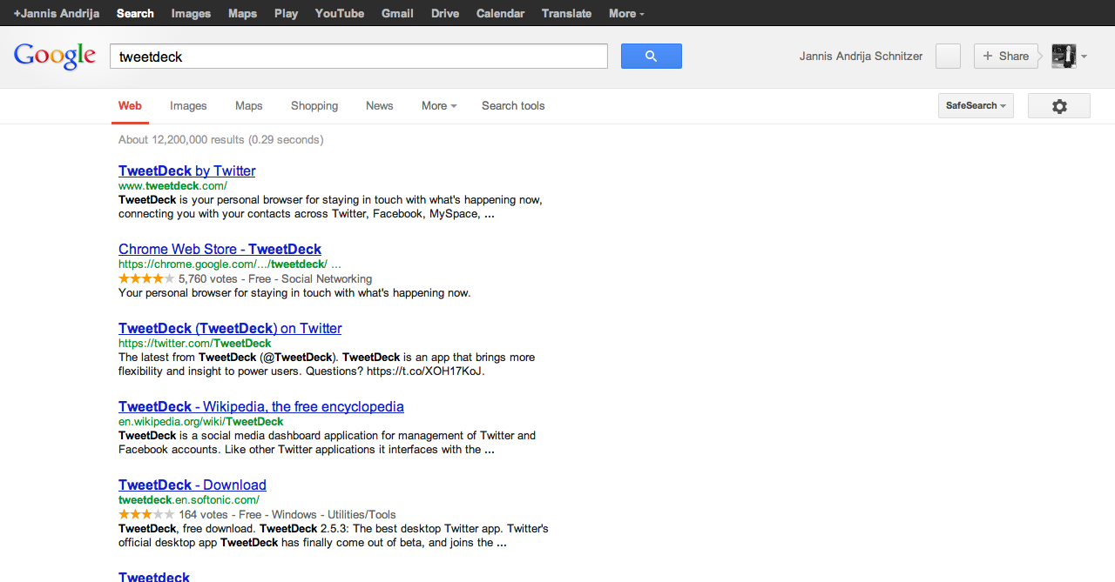Open Maps in the top black bar

point(242,13)
